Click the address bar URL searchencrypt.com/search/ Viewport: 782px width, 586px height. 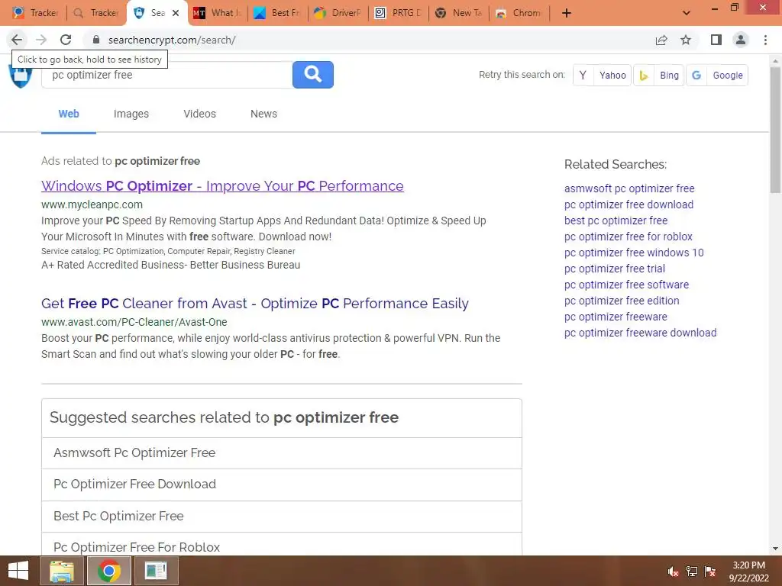click(172, 40)
